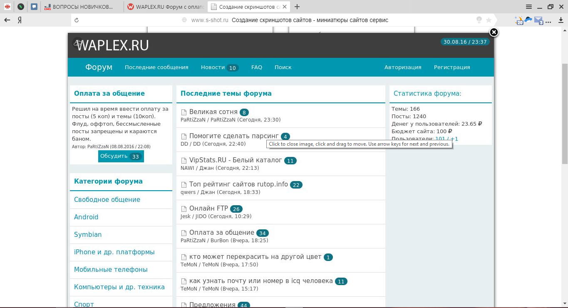Bookmark the page with the star icon
Image resolution: width=568 pixels, height=308 pixels.
tap(489, 20)
